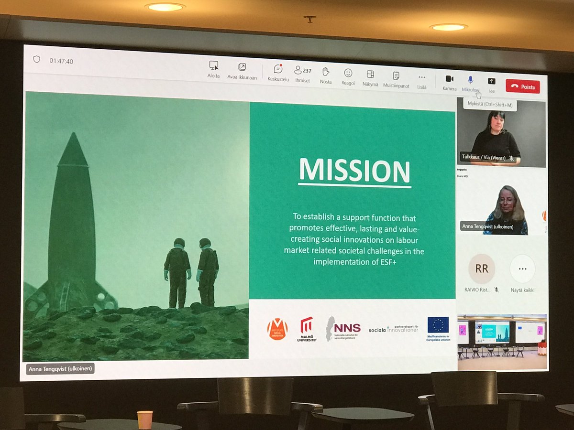The image size is (574, 430).
Task: Open the Keskustelu chat panel
Action: pos(278,73)
